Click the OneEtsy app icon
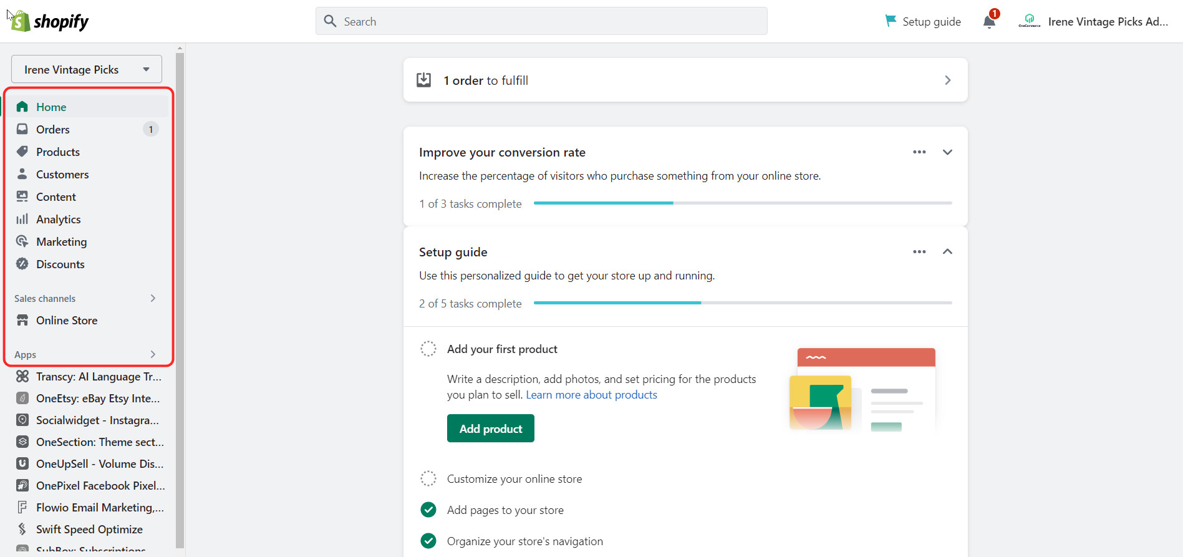The height and width of the screenshot is (557, 1183). point(22,398)
